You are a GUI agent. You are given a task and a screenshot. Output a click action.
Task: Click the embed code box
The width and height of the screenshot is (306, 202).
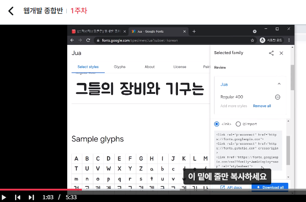[248, 150]
